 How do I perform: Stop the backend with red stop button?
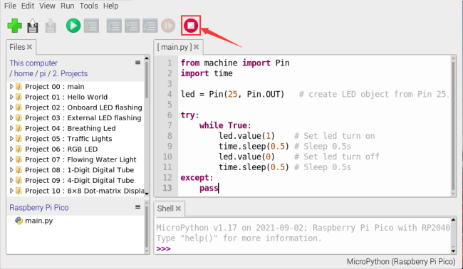(191, 26)
